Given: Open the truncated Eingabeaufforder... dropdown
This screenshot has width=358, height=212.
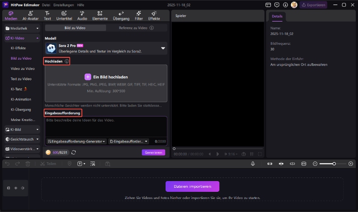Looking at the screenshot, I should click(128, 141).
